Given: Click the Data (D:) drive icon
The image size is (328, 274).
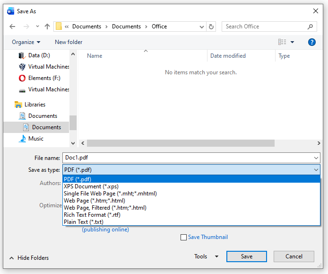Looking at the screenshot, I should click(22, 55).
